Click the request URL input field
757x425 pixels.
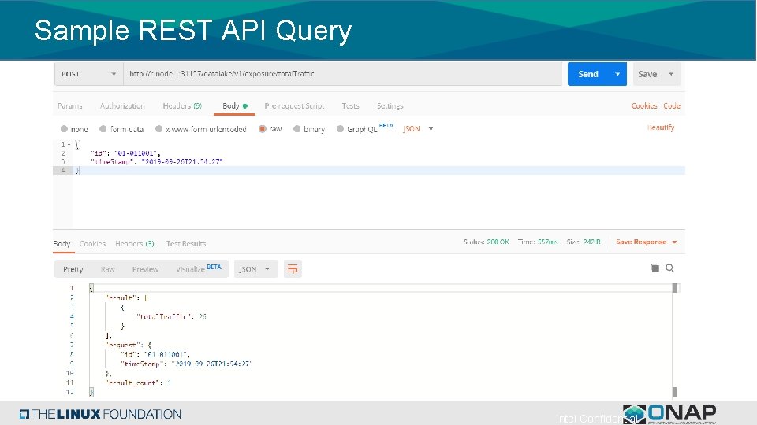pyautogui.click(x=343, y=74)
